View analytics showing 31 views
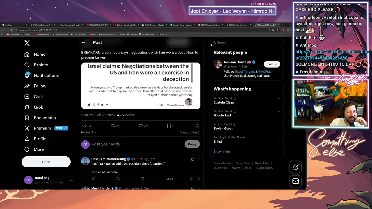372x209 pixels. click(169, 179)
